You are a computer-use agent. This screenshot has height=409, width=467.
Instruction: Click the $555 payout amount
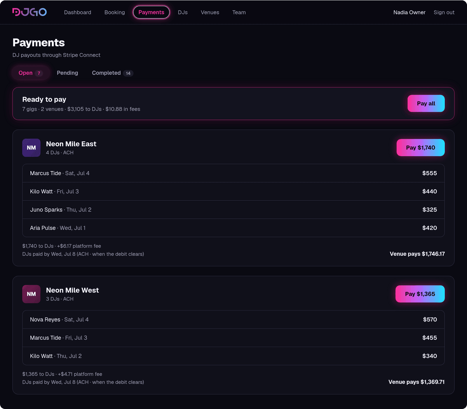pos(430,173)
